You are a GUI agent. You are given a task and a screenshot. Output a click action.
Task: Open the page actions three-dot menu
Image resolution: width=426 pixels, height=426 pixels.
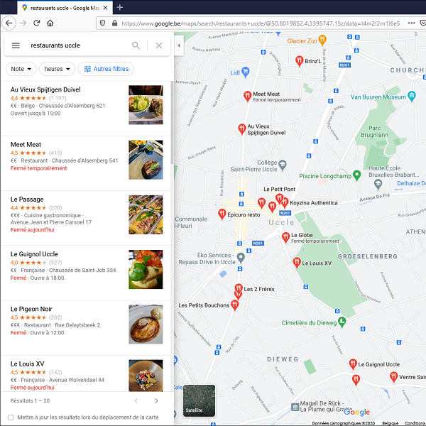click(411, 23)
